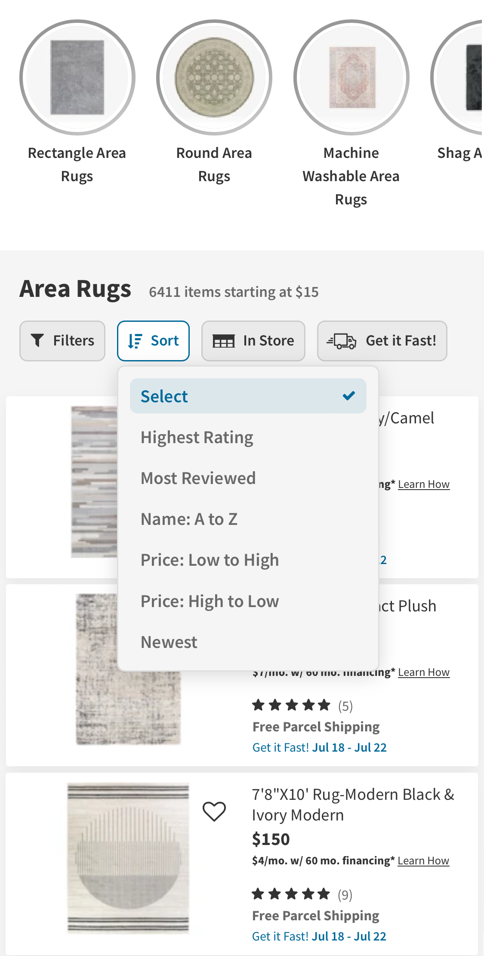Viewport: 484px width, 956px height.
Task: Open the Learn How financing link
Action: [x=424, y=860]
